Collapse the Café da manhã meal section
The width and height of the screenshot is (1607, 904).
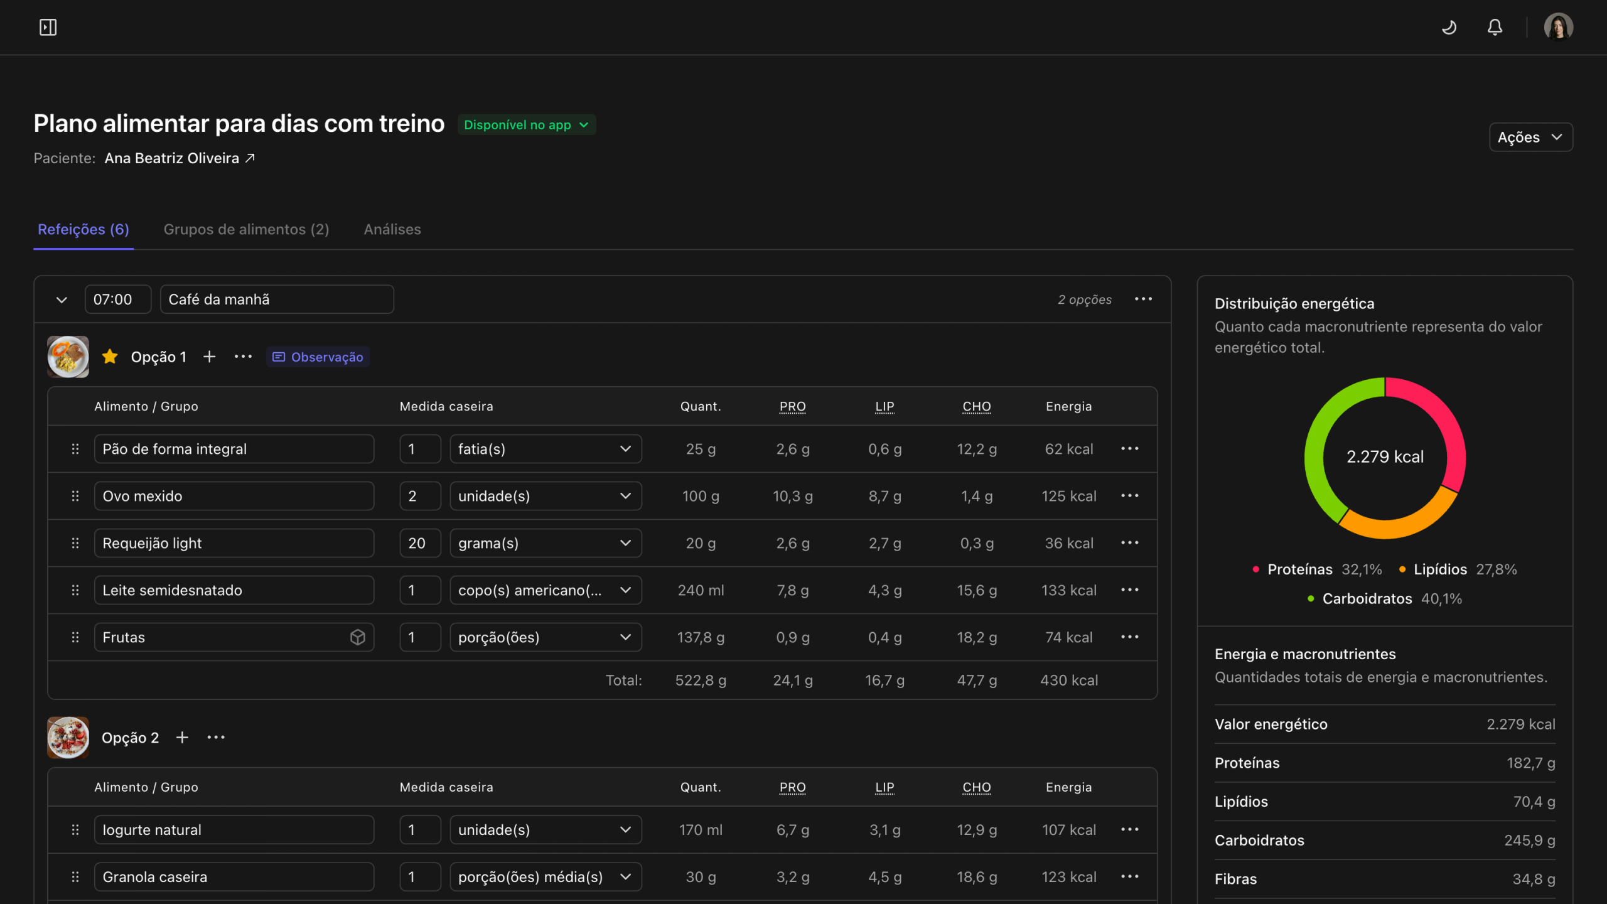(x=62, y=299)
